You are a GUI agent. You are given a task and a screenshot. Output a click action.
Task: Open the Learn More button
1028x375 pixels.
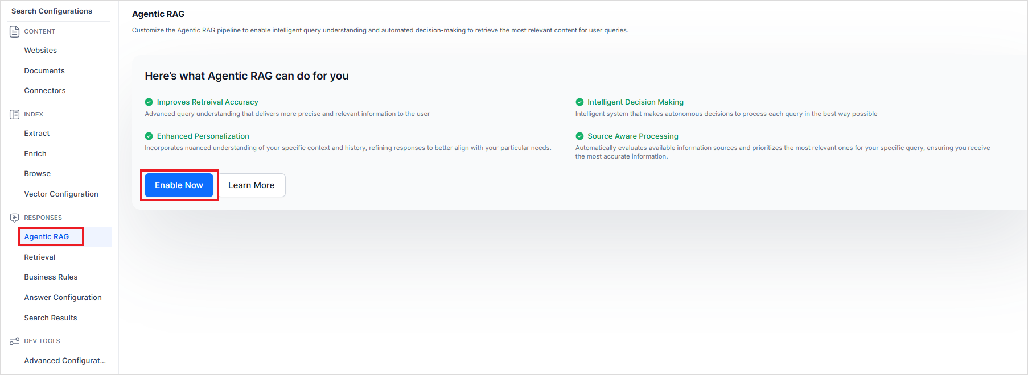[251, 185]
